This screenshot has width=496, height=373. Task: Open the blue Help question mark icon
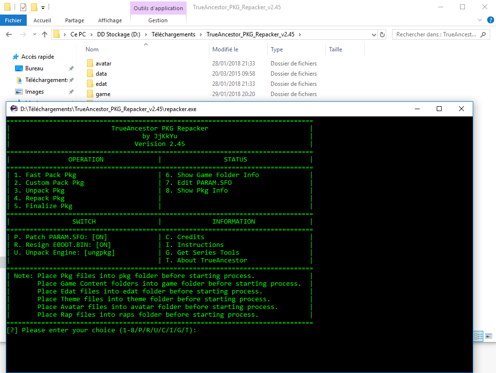(x=490, y=20)
